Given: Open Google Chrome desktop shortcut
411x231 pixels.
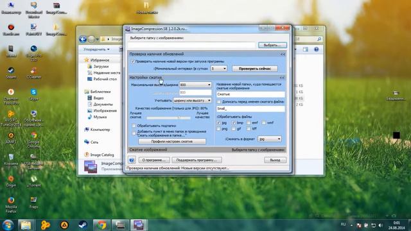Looking at the screenshot, I should point(33,140).
